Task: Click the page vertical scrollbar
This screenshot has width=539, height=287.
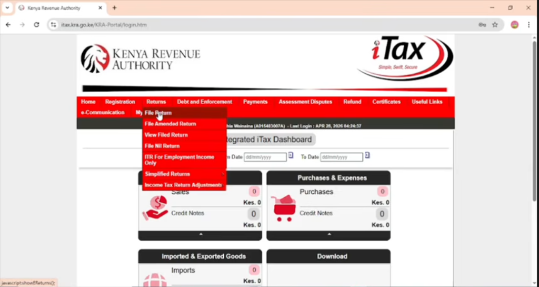Action: point(535,120)
